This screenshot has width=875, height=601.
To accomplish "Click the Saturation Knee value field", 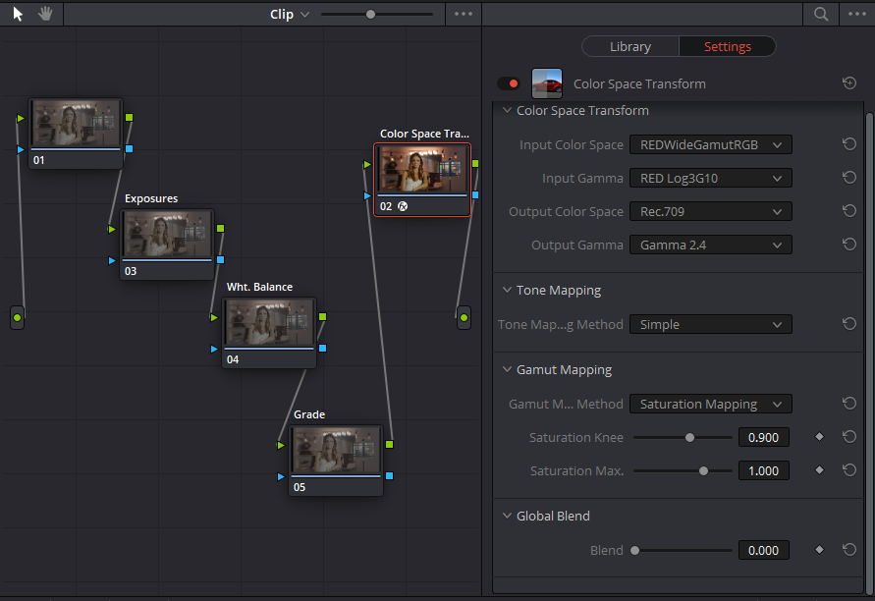I will (763, 438).
